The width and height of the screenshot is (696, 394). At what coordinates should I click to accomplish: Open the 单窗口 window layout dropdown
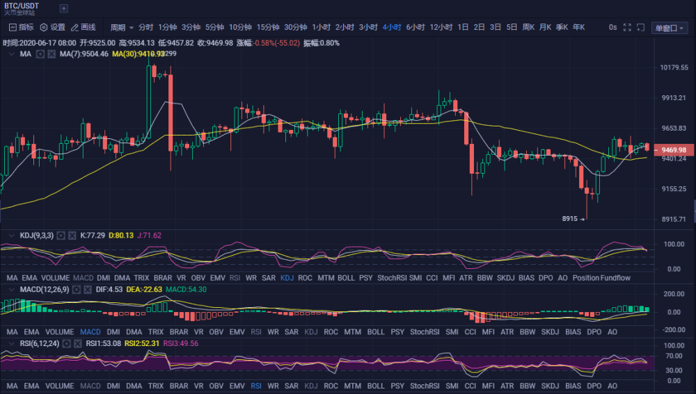pyautogui.click(x=670, y=28)
